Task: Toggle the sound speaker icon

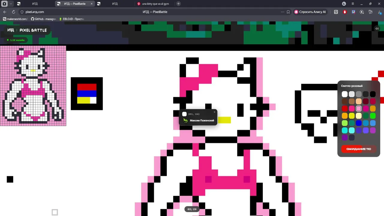Action: coord(377,29)
